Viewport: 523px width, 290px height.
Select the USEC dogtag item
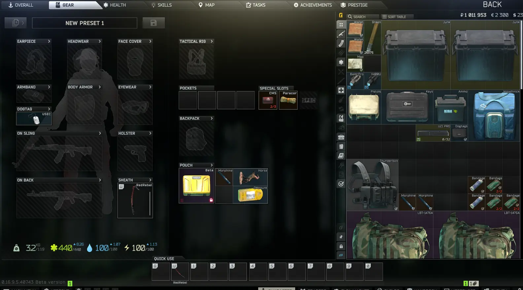[34, 119]
